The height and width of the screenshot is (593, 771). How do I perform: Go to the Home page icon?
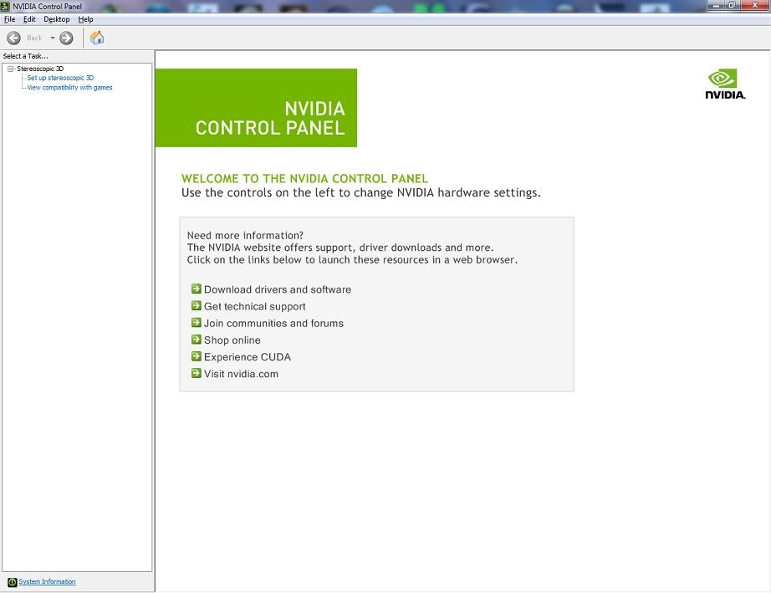(x=97, y=38)
